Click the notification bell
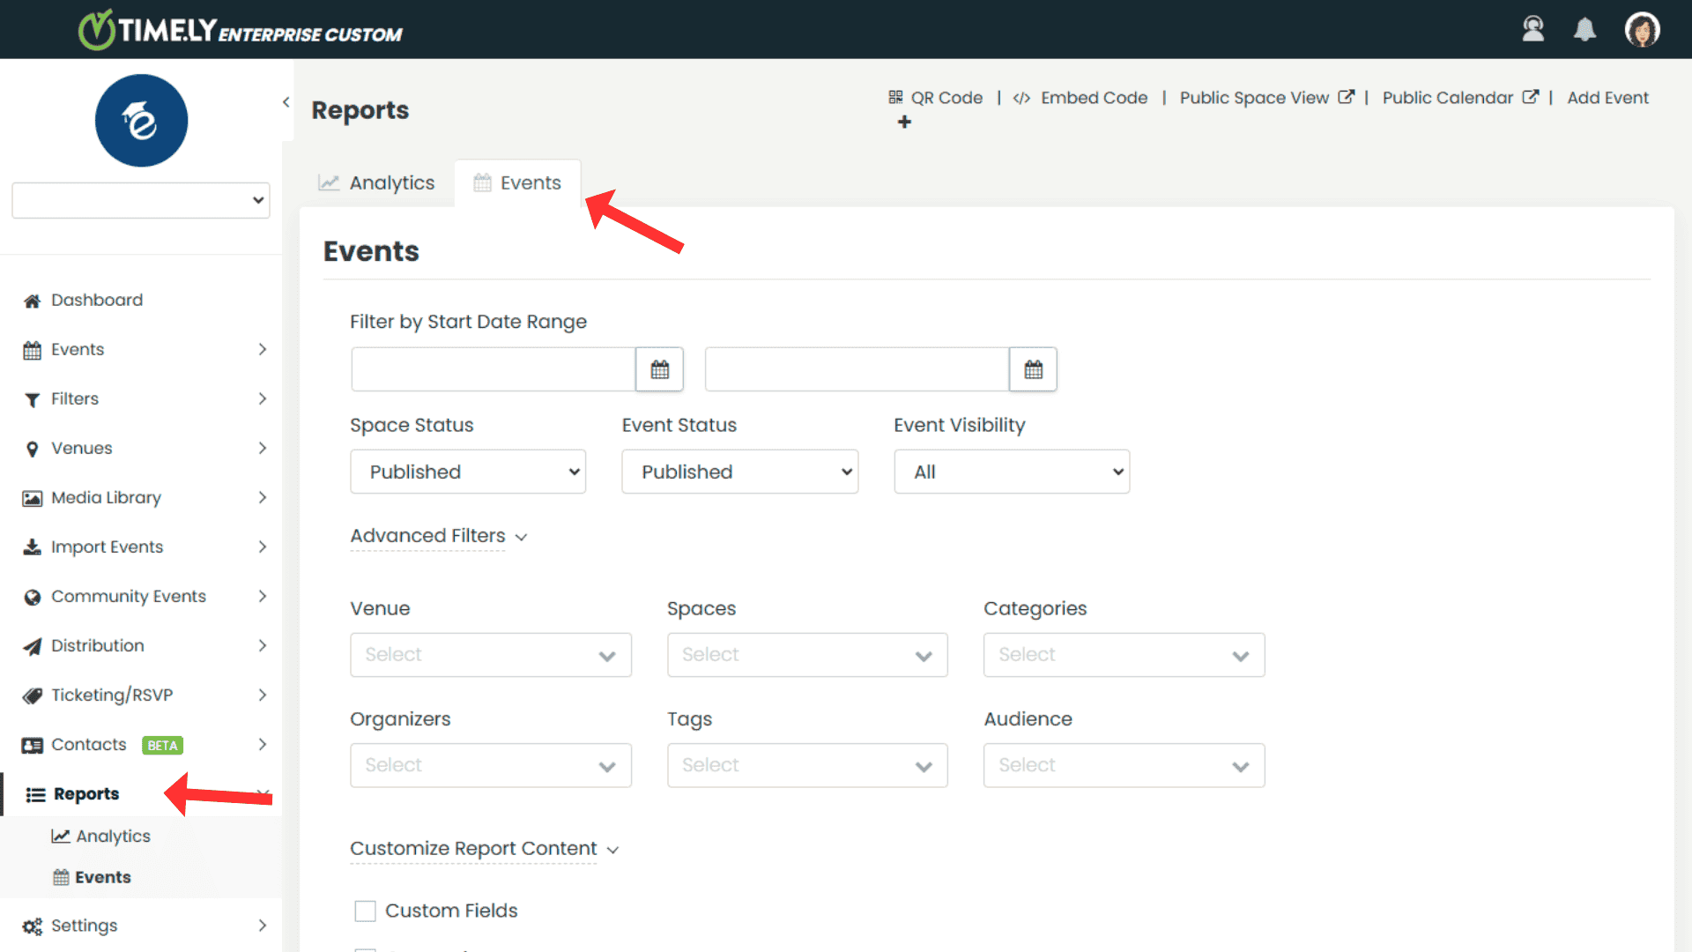Image resolution: width=1692 pixels, height=952 pixels. [1584, 28]
